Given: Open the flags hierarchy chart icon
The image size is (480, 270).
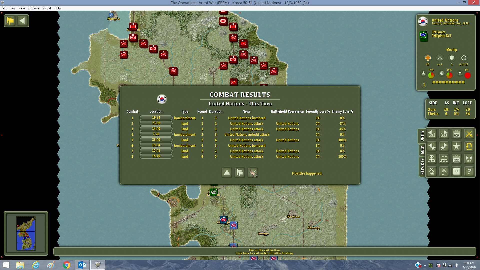Looking at the screenshot, I should click(x=444, y=159).
